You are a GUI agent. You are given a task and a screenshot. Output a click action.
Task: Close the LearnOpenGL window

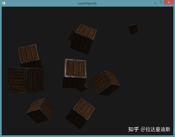(169, 2)
